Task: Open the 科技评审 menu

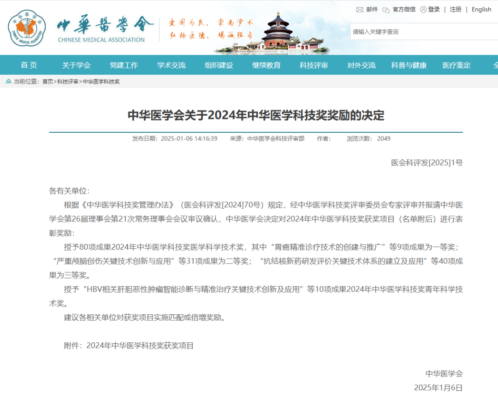Action: pos(314,65)
